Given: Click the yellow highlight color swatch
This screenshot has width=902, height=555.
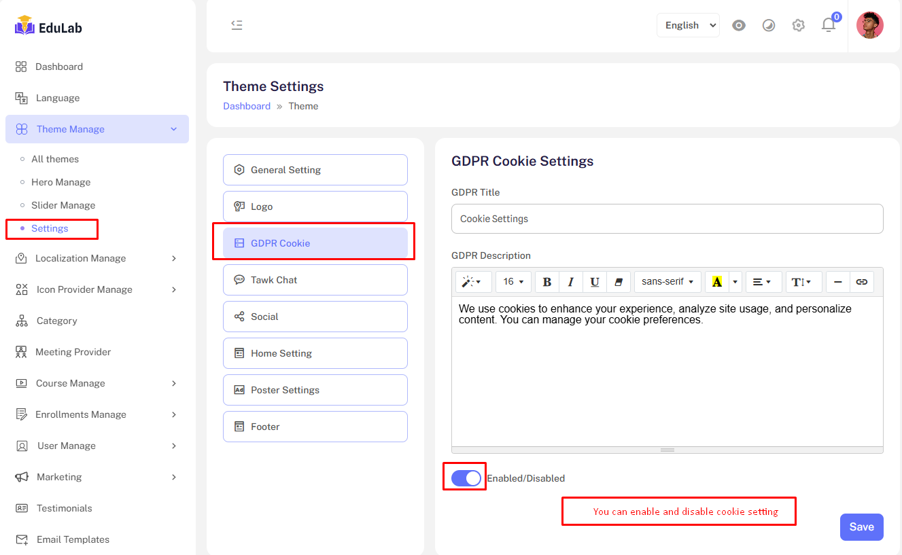Looking at the screenshot, I should point(716,282).
